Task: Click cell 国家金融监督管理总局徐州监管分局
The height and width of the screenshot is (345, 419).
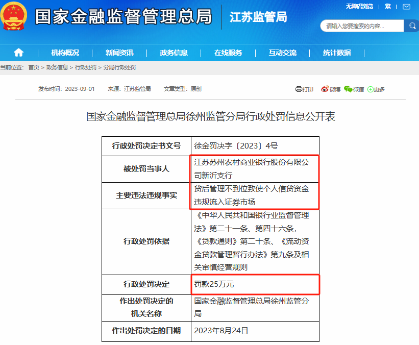Action: (255, 308)
